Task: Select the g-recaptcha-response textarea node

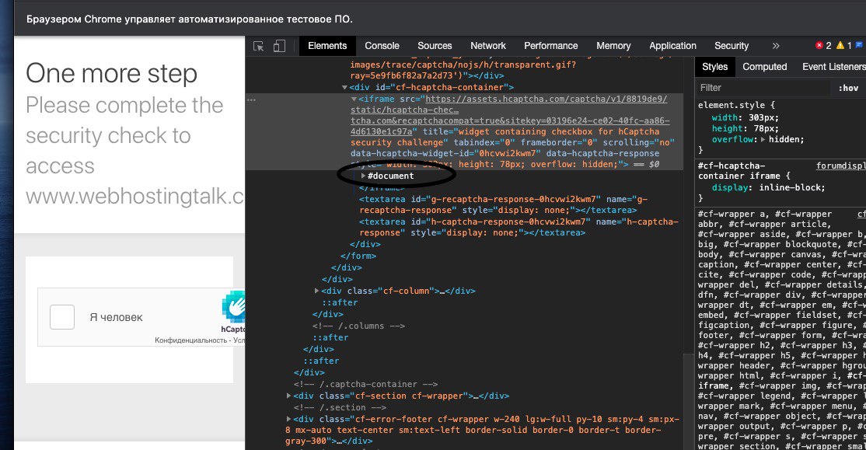Action: click(503, 204)
